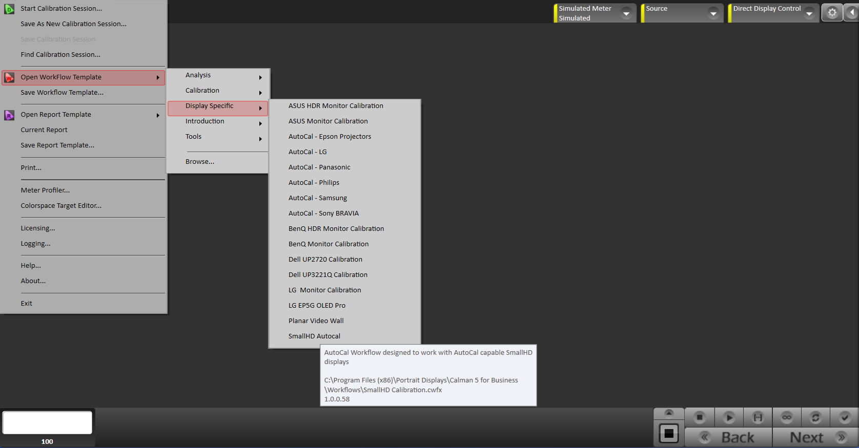
Task: Click the red workflow icon next to Open WorkFlow Template
Action: 9,77
